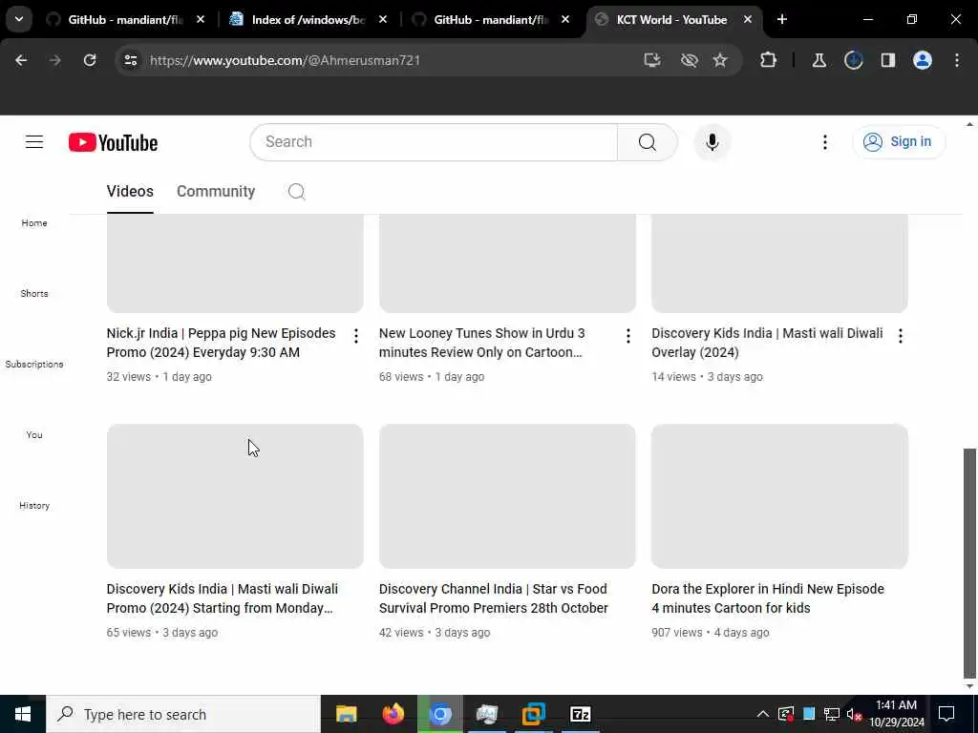The height and width of the screenshot is (733, 978).
Task: Click the Sign in button
Action: click(898, 142)
